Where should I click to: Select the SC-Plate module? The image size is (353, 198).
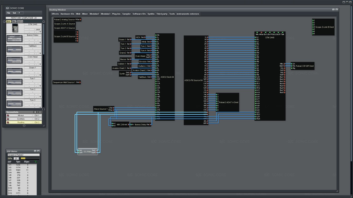click(87, 151)
